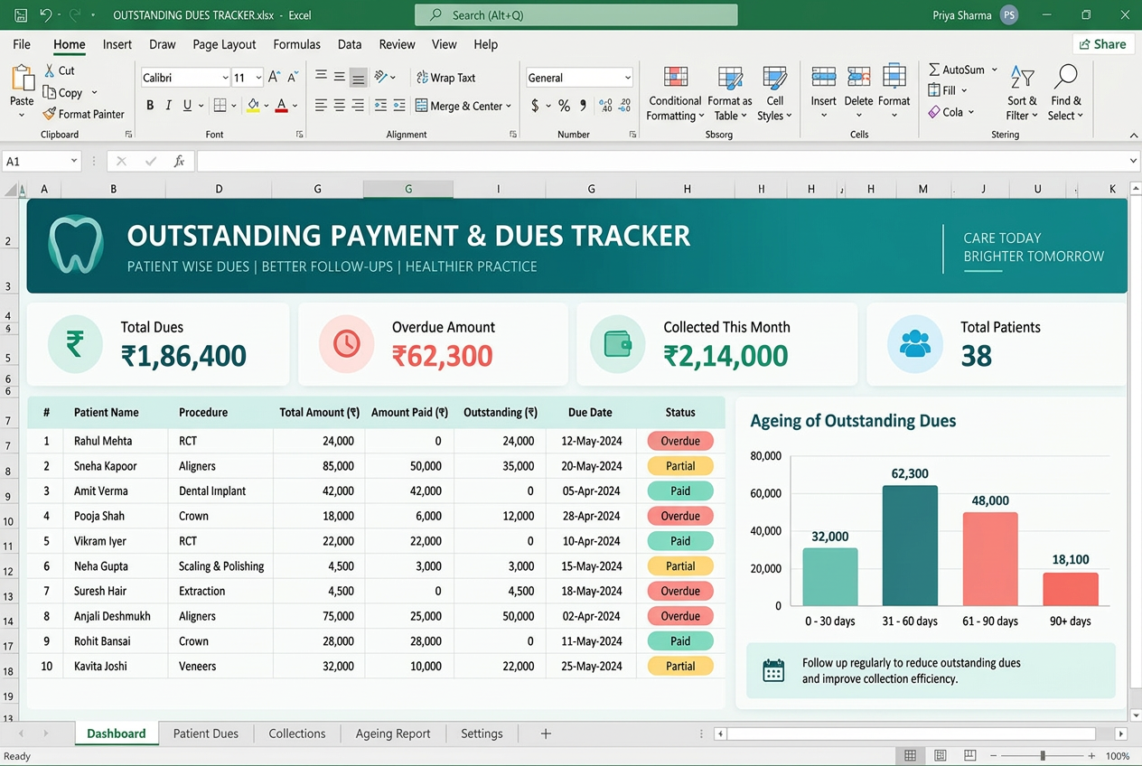
Task: Open the AutoSum dropdown arrow
Action: (x=995, y=70)
